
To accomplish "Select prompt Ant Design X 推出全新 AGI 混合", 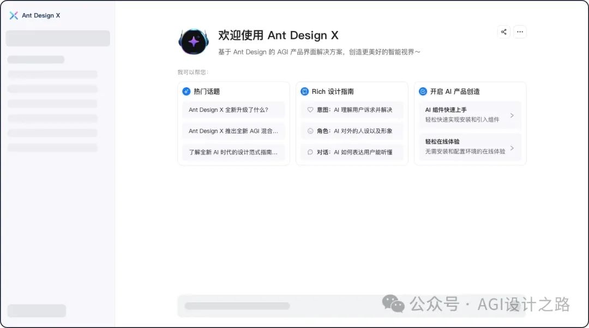I will click(233, 131).
